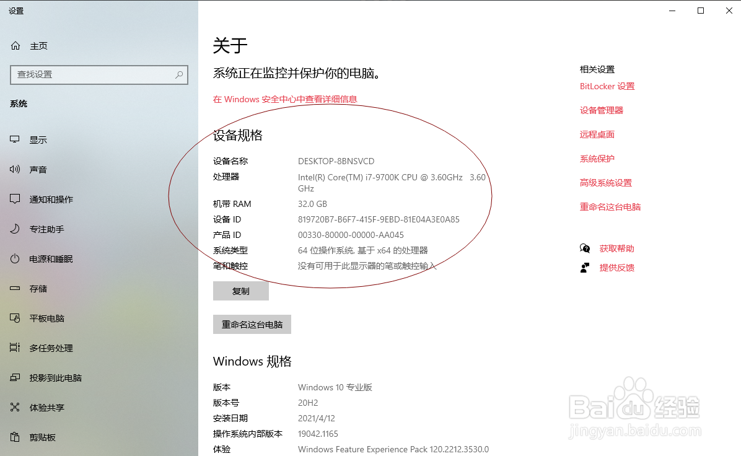Image resolution: width=741 pixels, height=456 pixels.
Task: Open the 声音 settings page
Action: click(38, 170)
